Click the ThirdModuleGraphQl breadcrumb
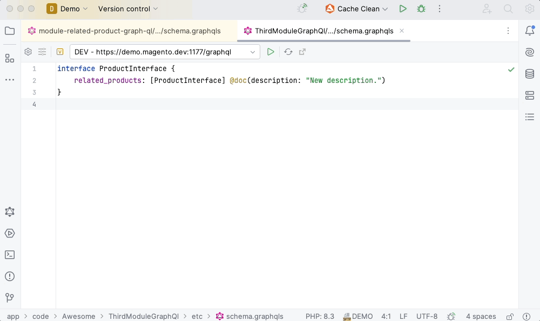Screen dimensions: 540x321 [x=144, y=316]
